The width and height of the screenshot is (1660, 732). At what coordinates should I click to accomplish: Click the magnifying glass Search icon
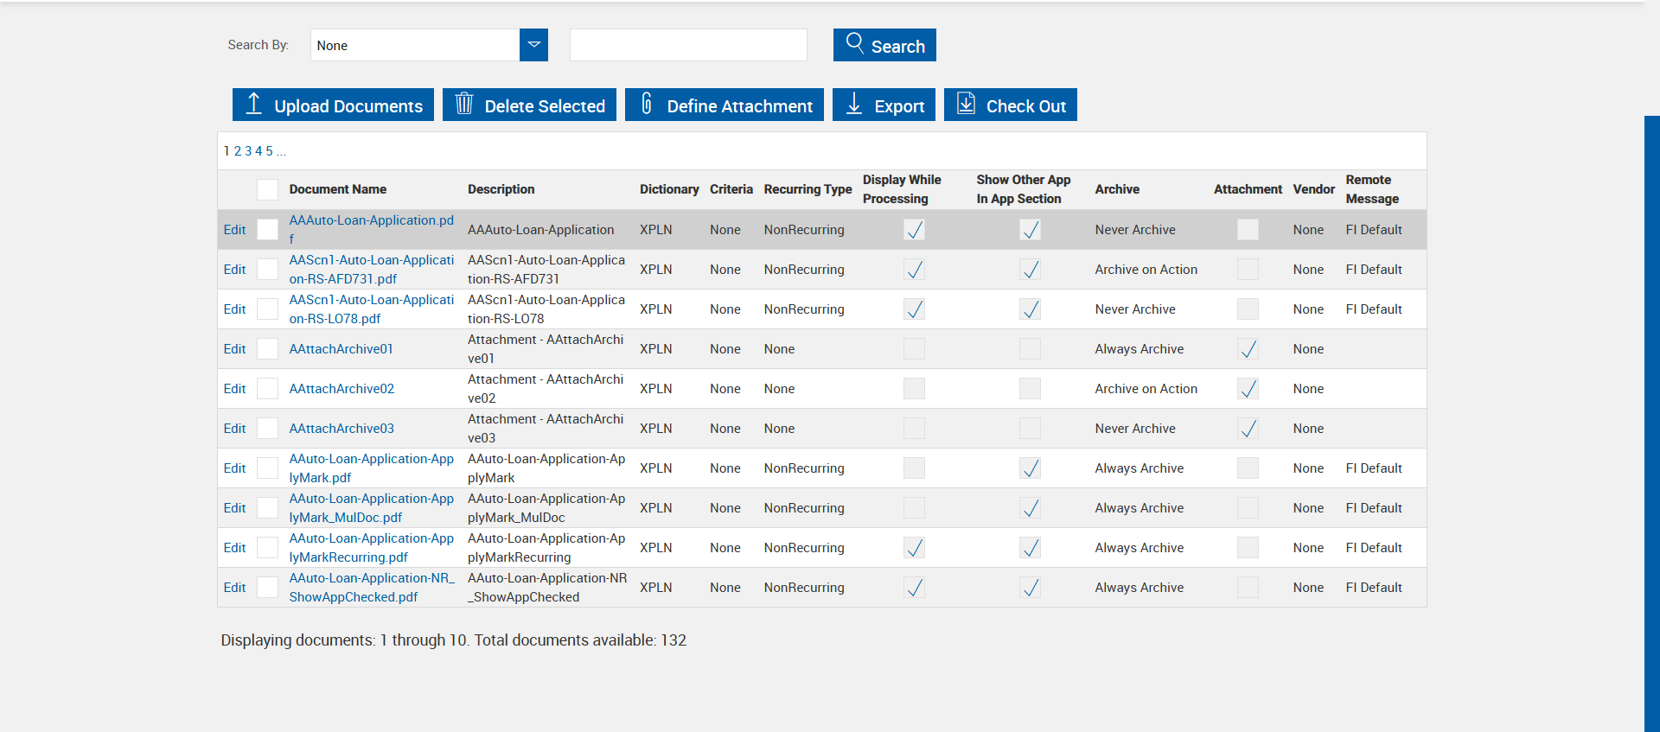tap(854, 43)
